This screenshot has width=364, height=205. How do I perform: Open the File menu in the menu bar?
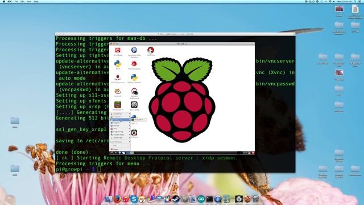coord(16,1)
